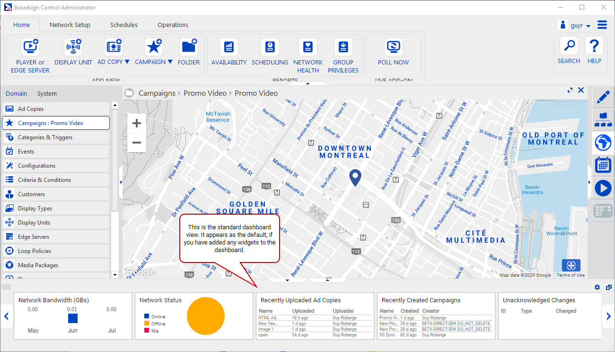Viewport: 615px width, 352px height.
Task: Open Media Packages resource
Action: (x=56, y=265)
